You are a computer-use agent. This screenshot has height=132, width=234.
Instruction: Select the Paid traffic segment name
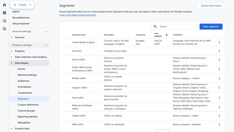[x=78, y=98]
